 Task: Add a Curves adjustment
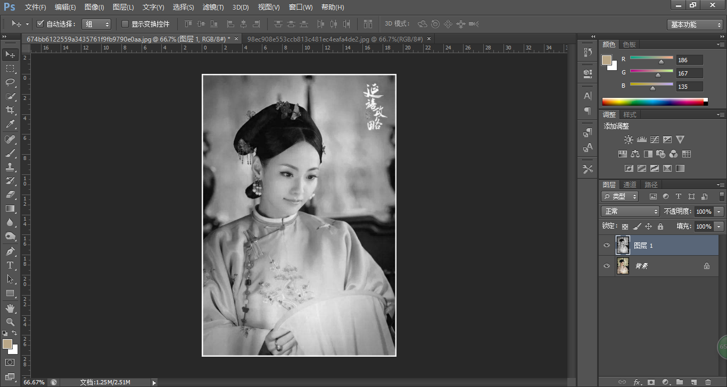pyautogui.click(x=654, y=140)
